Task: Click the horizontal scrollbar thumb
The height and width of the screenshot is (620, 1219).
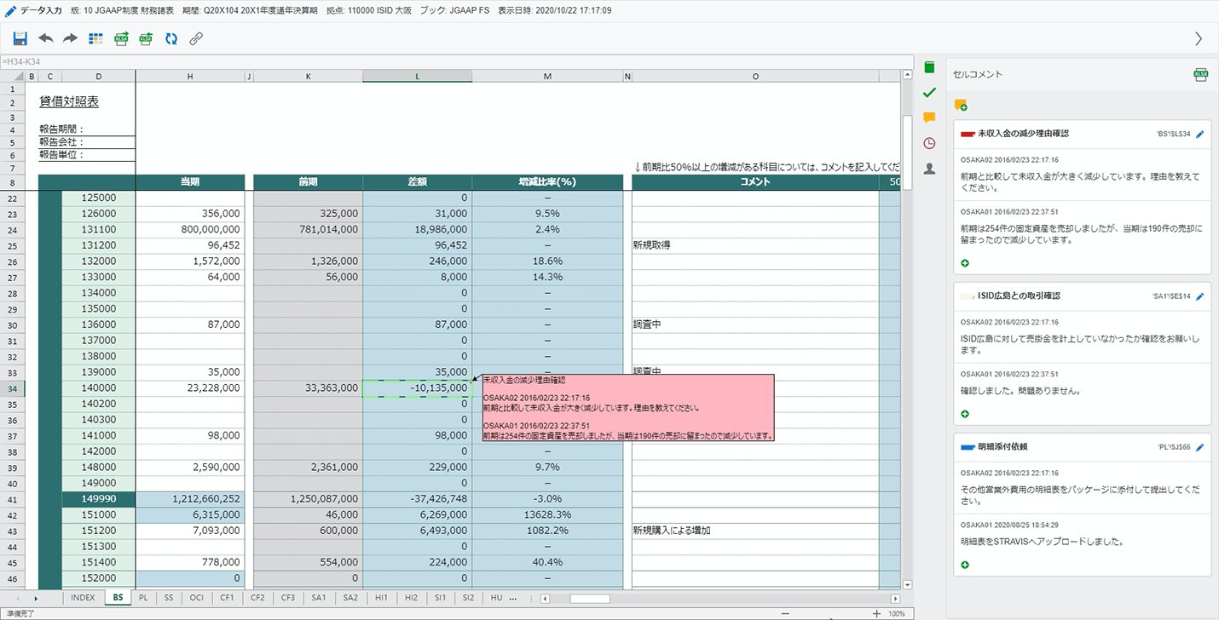Action: 590,599
